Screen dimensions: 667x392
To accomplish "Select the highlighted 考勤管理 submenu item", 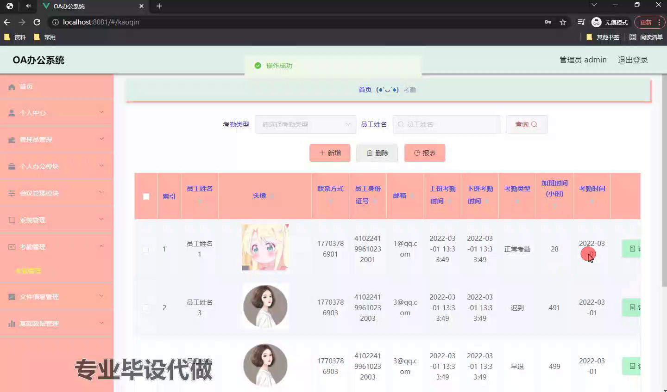I will pyautogui.click(x=28, y=271).
